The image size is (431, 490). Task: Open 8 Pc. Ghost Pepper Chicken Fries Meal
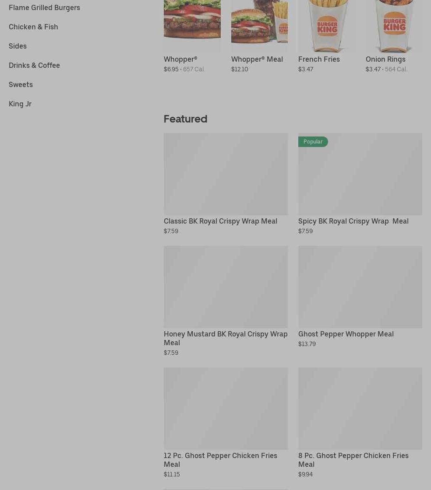(353, 460)
